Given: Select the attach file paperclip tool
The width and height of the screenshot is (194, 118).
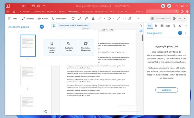Looking at the screenshot, I should 86,18.
